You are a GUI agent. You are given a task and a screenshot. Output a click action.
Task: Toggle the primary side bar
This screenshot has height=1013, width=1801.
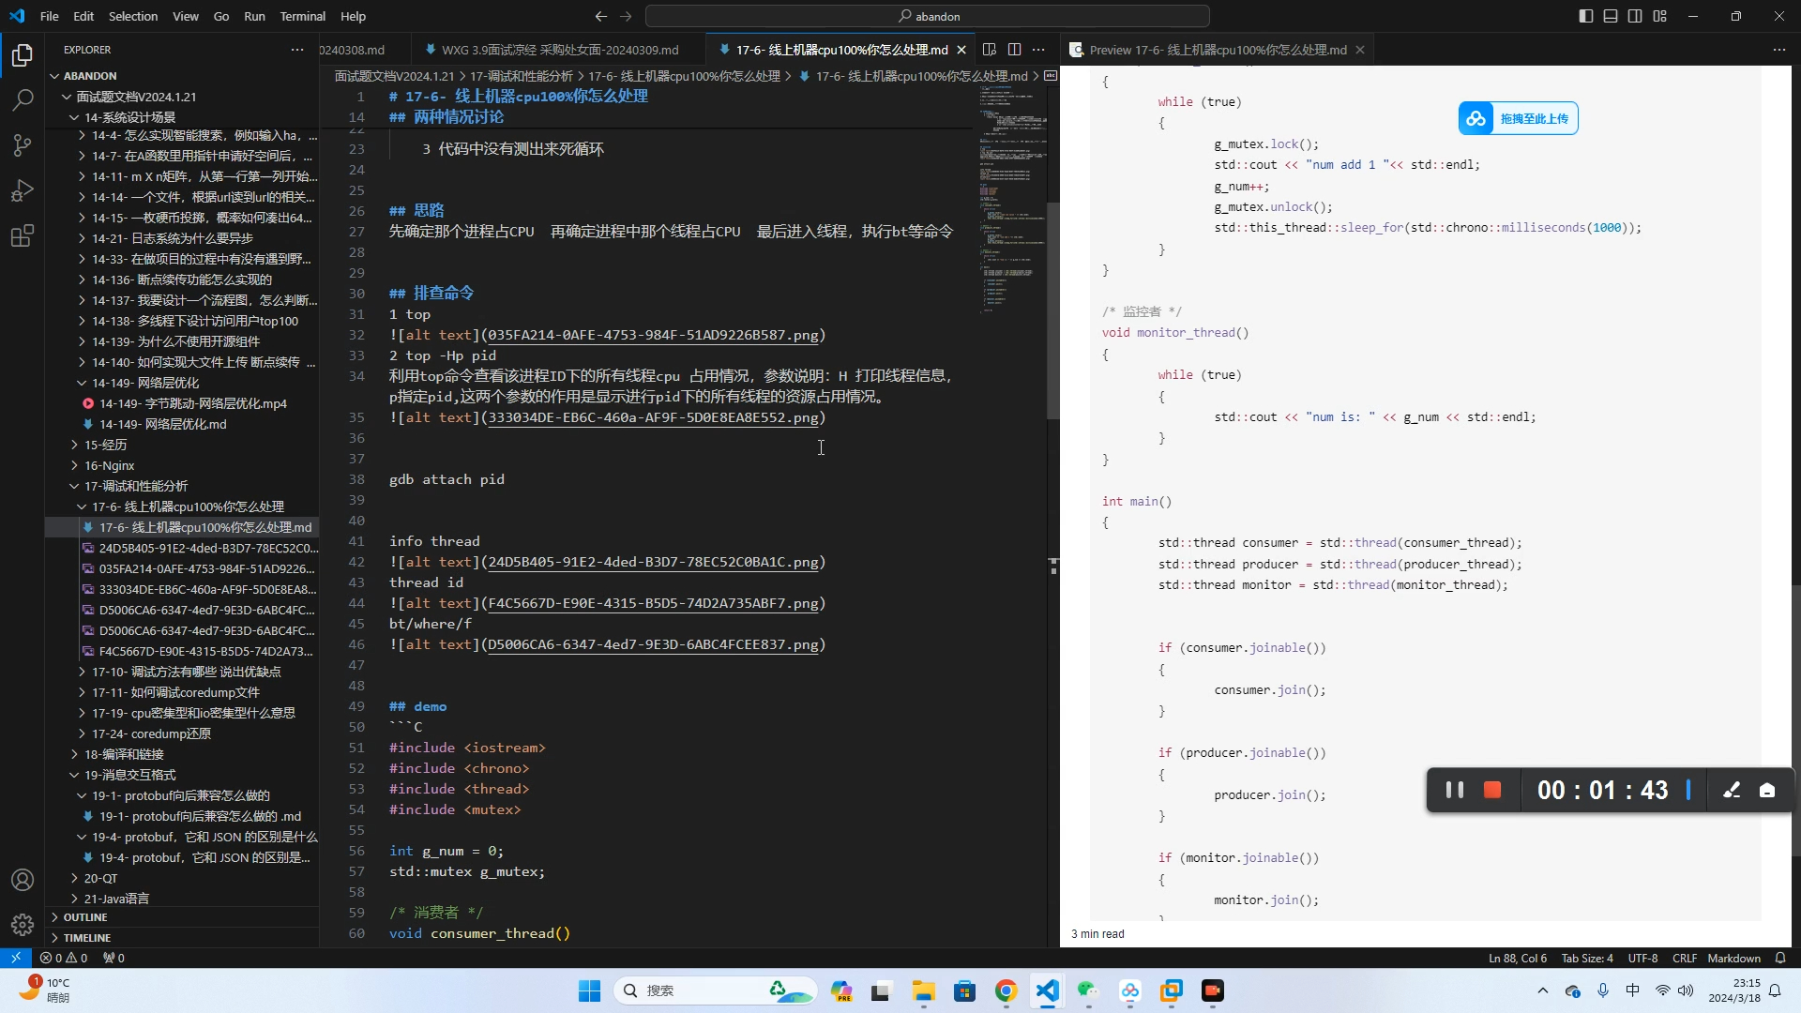coord(1586,16)
